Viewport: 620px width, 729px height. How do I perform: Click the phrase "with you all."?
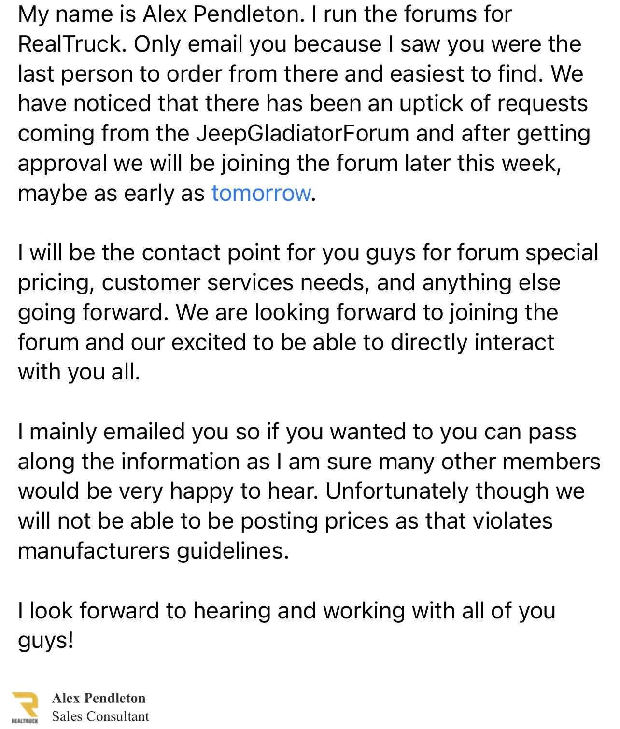79,372
